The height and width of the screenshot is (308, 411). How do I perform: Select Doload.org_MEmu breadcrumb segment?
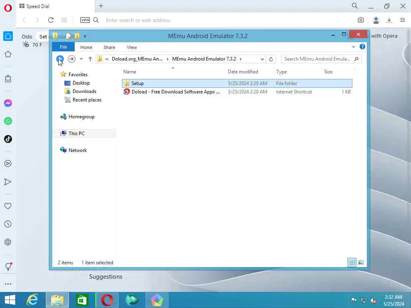point(137,59)
